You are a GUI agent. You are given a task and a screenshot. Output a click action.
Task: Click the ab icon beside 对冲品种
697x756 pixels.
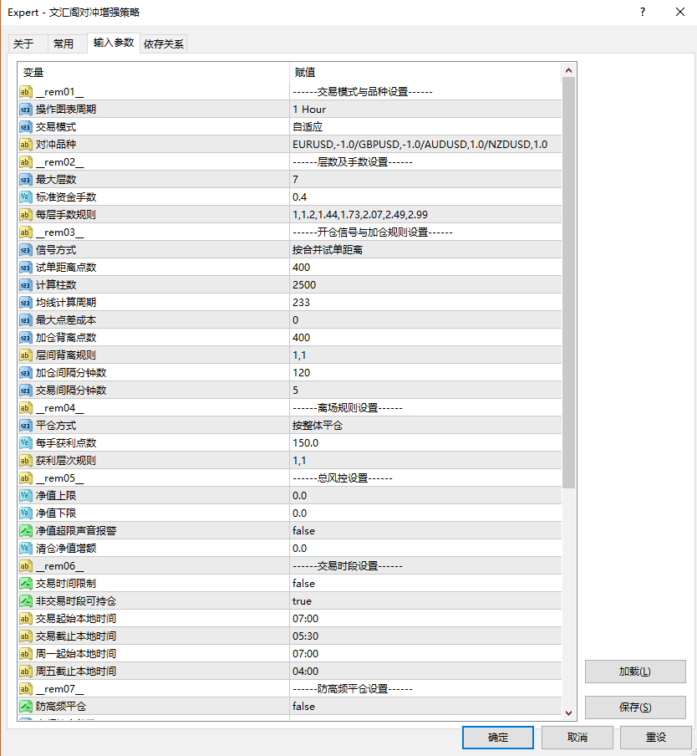tap(26, 145)
